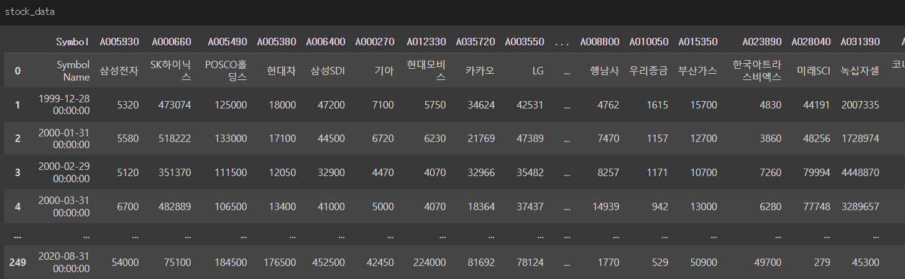Click the 현대모비스 name cell
This screenshot has height=279, width=905.
(426, 71)
